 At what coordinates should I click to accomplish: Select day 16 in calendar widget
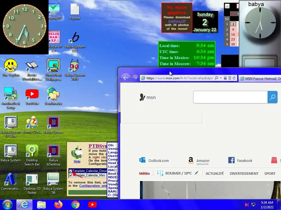point(233,34)
